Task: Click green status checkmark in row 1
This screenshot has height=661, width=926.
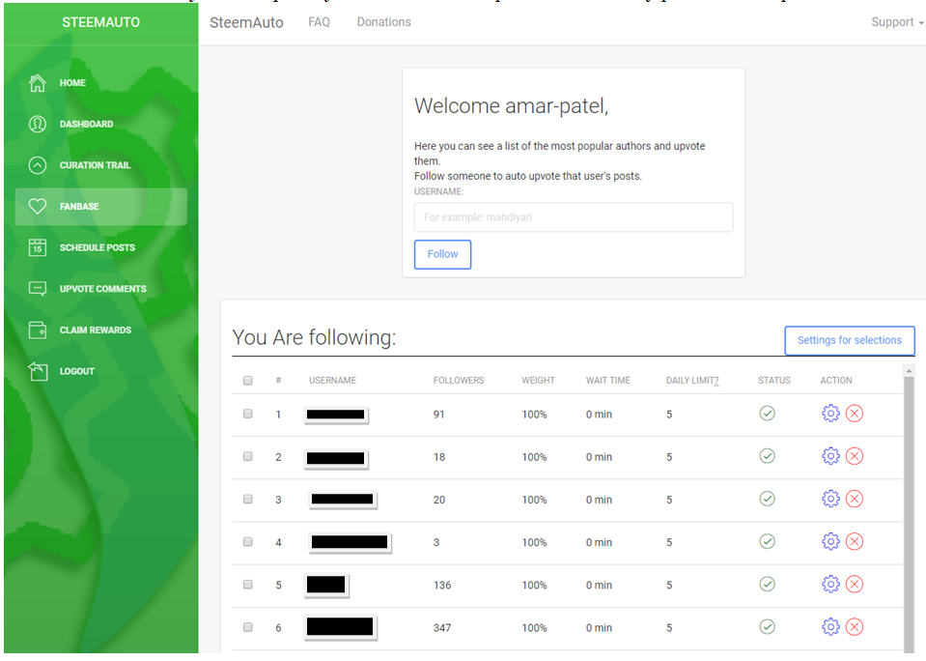Action: tap(767, 414)
